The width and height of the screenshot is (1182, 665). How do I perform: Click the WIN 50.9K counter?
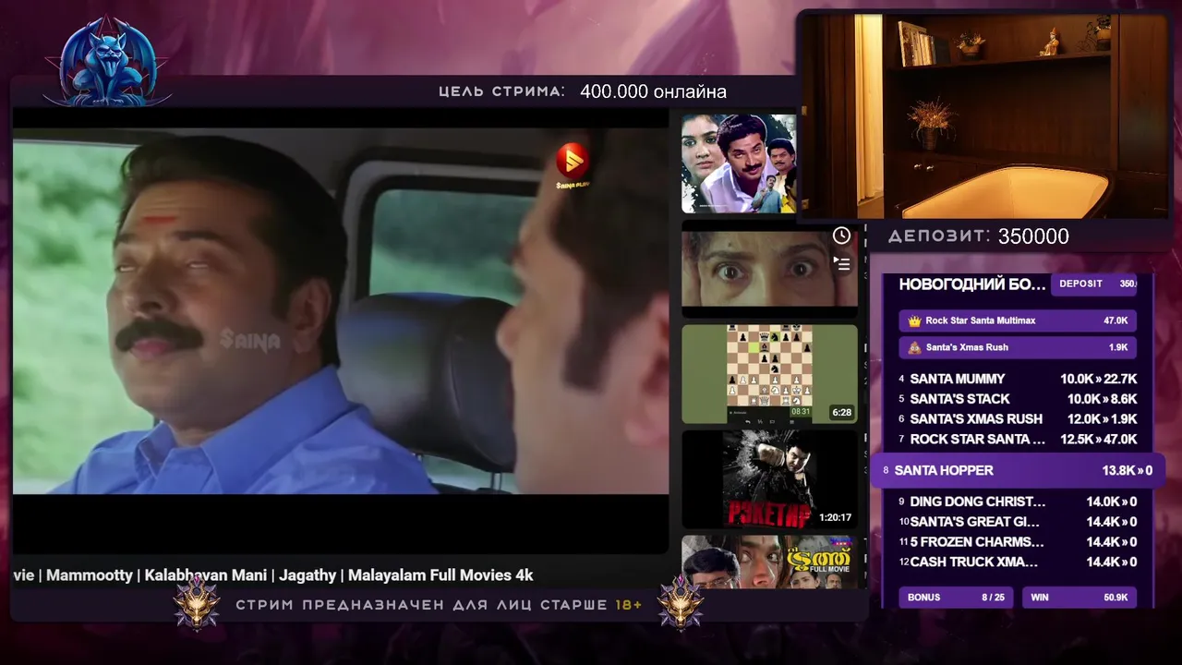[x=1079, y=598]
